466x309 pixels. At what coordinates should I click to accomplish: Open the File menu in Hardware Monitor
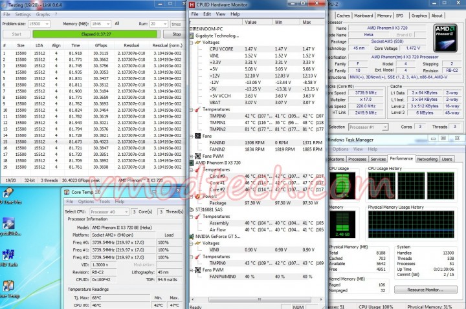click(x=195, y=14)
